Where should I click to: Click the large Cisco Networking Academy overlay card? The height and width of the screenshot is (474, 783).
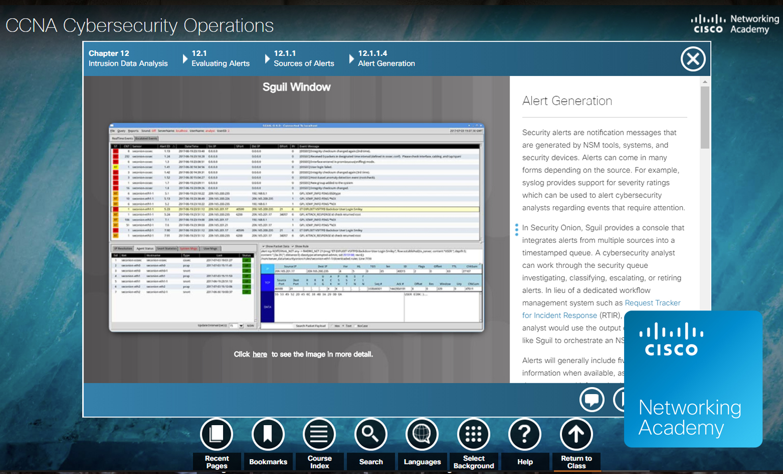click(x=693, y=379)
